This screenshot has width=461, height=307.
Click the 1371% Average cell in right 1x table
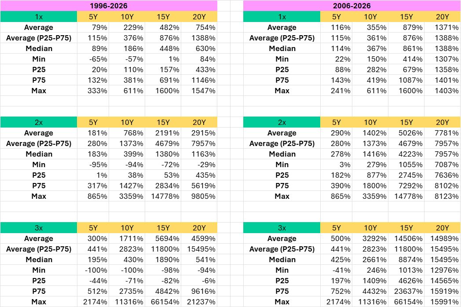click(443, 27)
